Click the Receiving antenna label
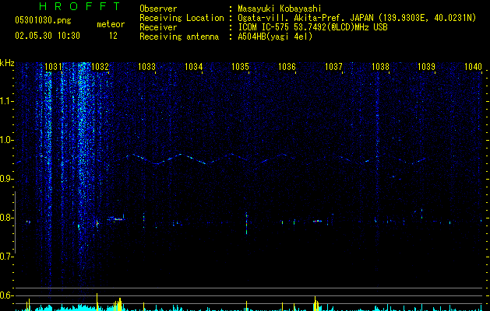Image resolution: width=490 pixels, height=311 pixels. pos(179,37)
